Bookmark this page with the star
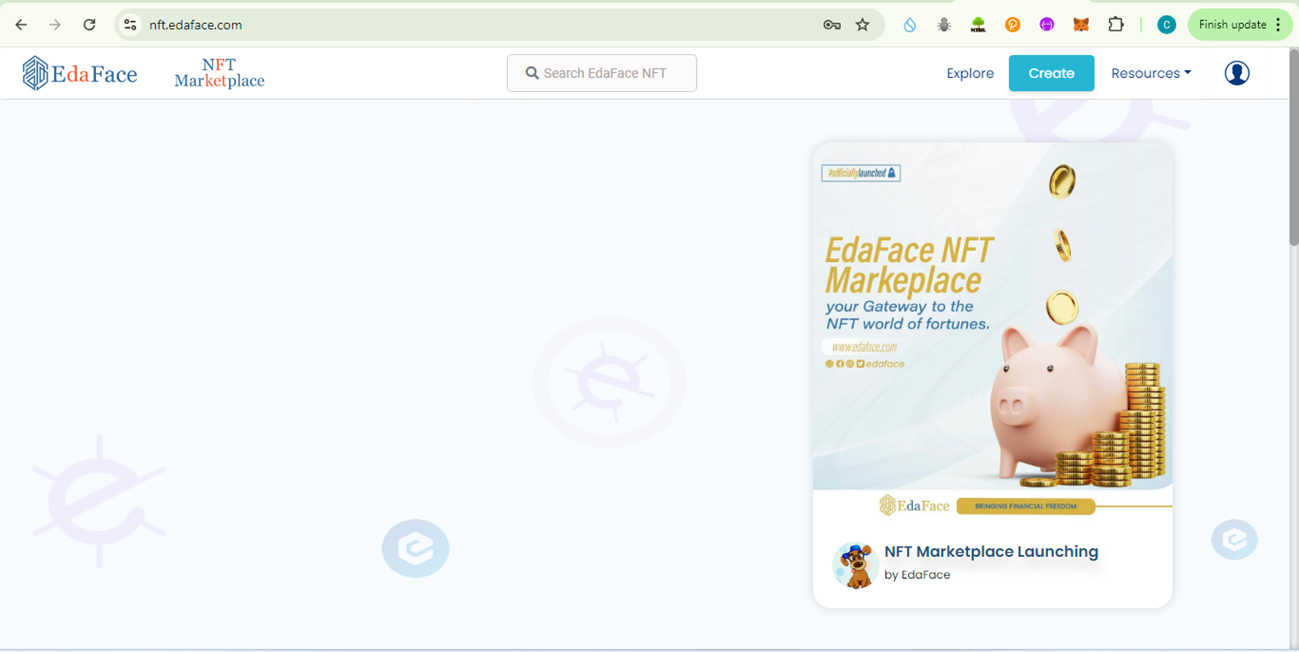 coord(863,25)
